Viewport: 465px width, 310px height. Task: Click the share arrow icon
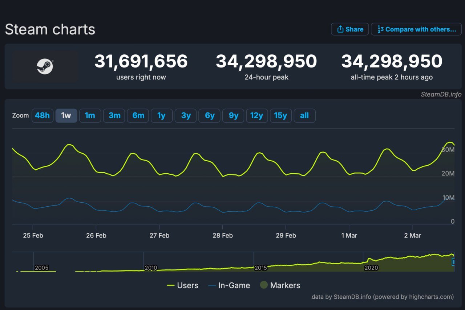[340, 29]
